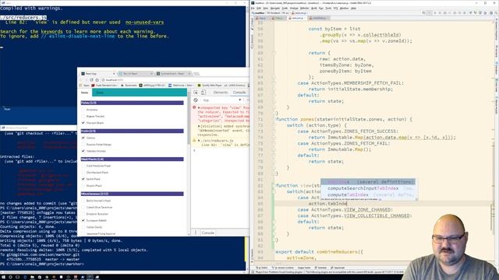Toggle the Snake Plant checkbox
The image size is (499, 280).
[83, 186]
